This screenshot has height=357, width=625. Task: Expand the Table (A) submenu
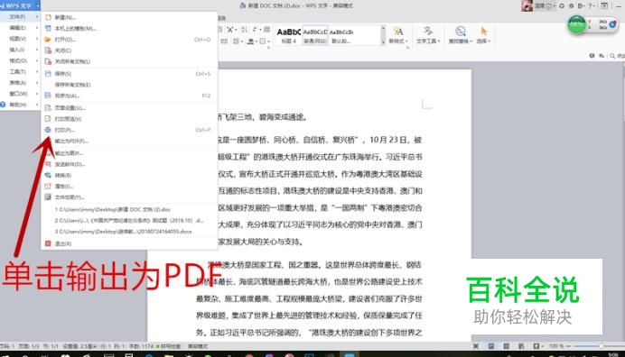click(x=20, y=83)
